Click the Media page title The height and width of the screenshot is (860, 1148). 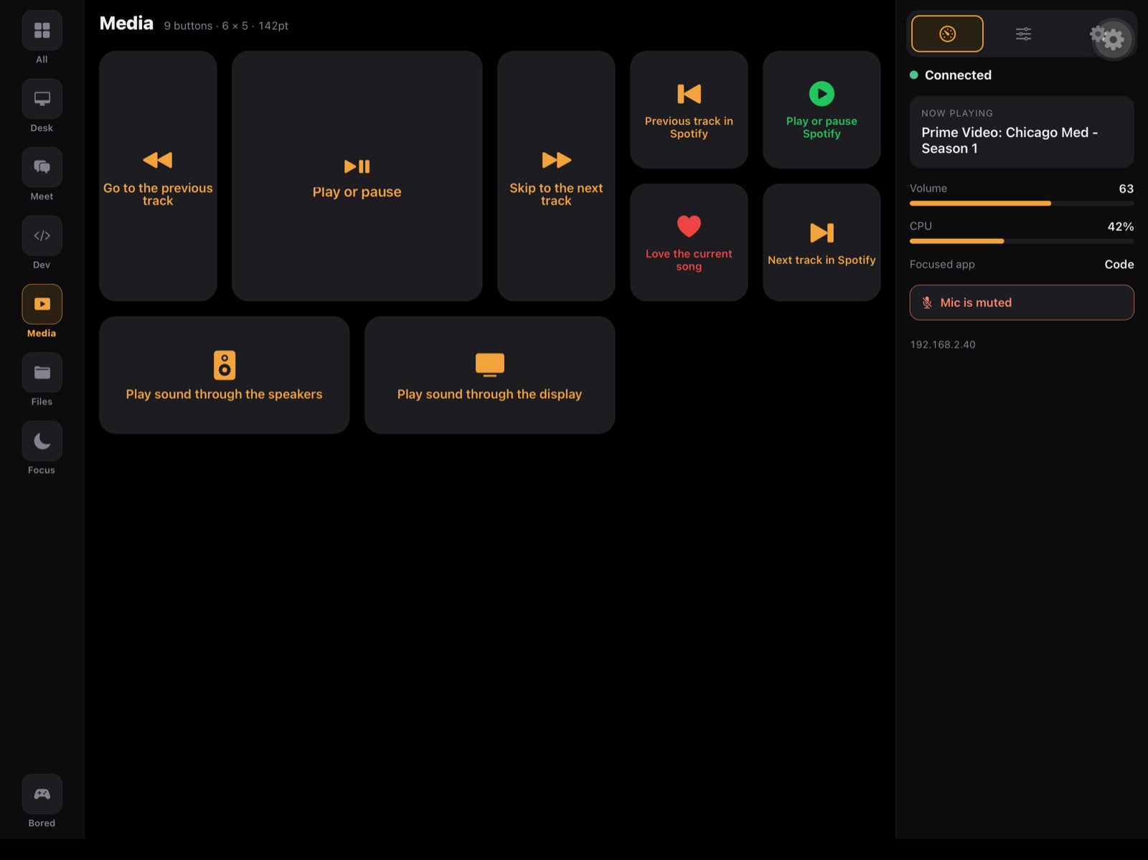(x=126, y=24)
